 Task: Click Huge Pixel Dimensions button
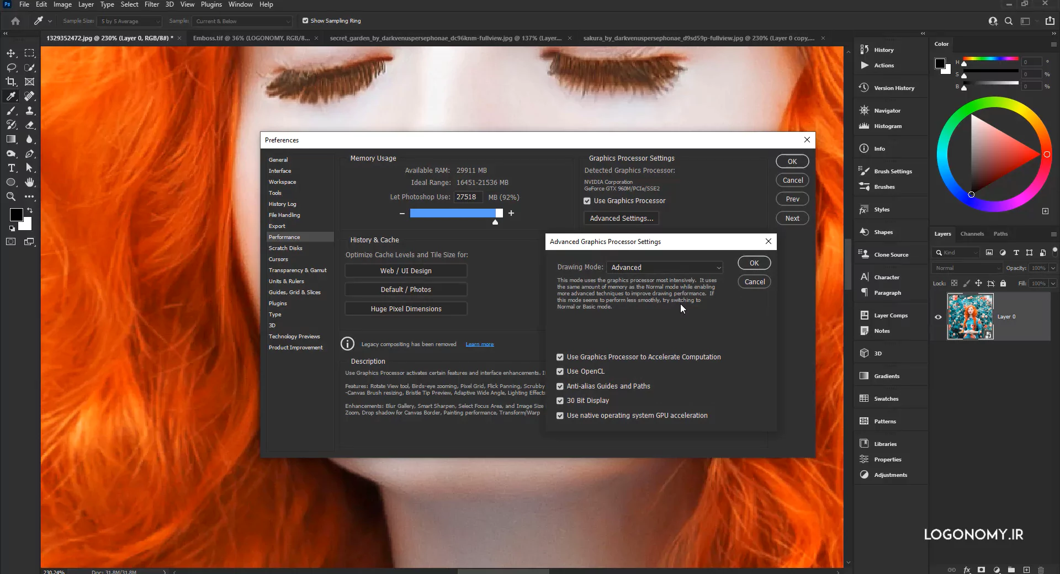tap(406, 309)
